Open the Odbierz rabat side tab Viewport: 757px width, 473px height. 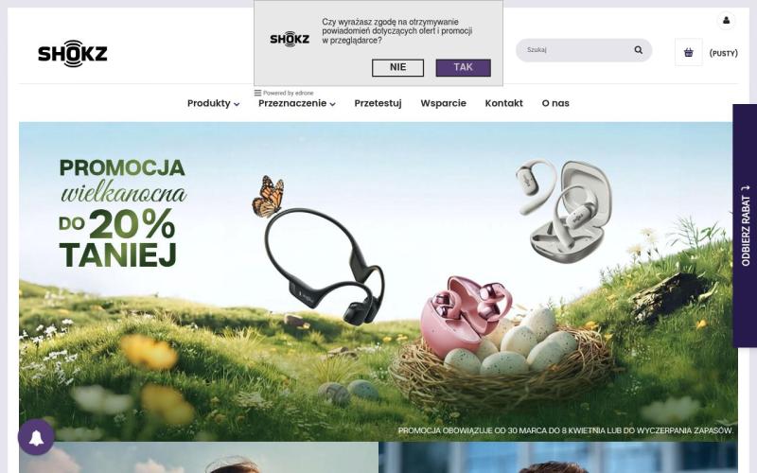[745, 225]
